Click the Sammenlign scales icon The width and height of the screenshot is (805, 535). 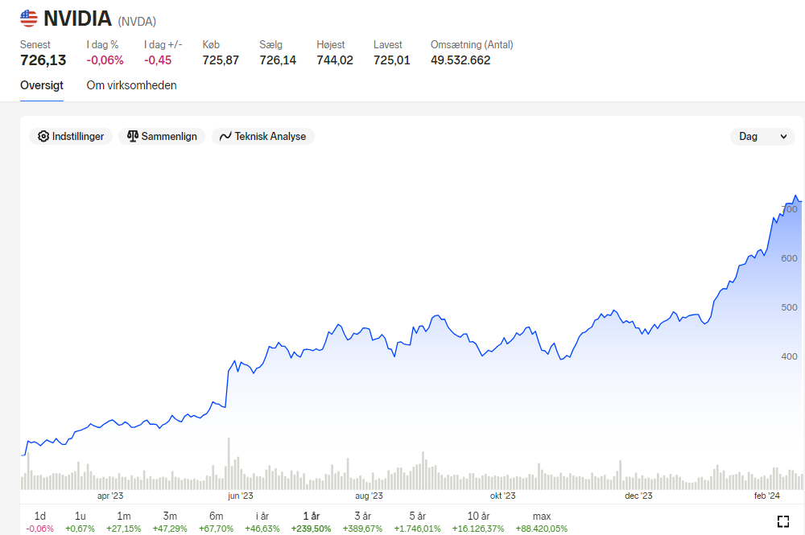coord(133,137)
